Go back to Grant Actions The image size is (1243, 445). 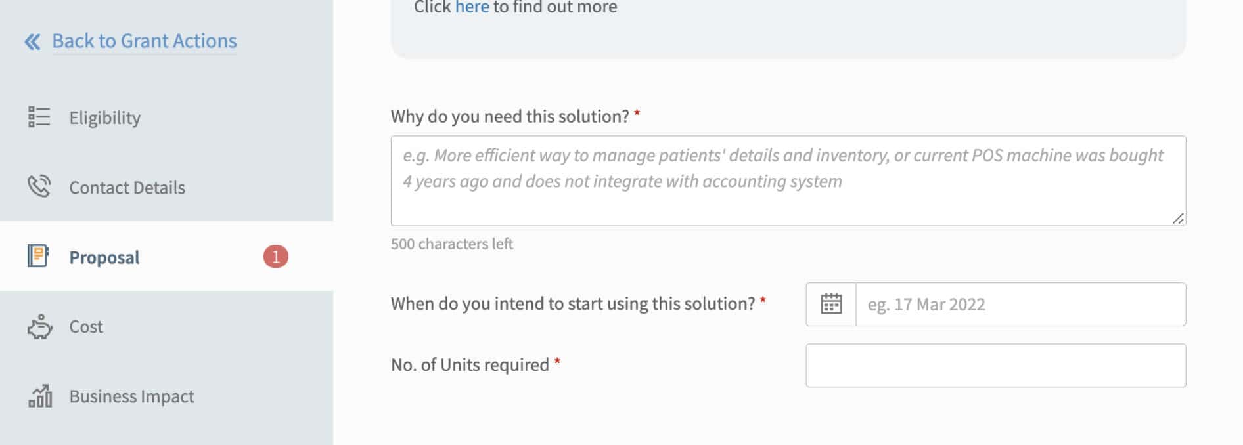145,41
